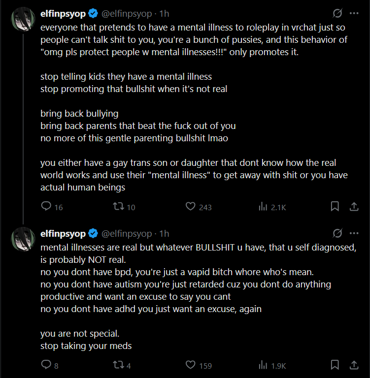Viewport: 370px width, 378px height.
Task: Open elfinpsyop profile name on first post
Action: [63, 13]
